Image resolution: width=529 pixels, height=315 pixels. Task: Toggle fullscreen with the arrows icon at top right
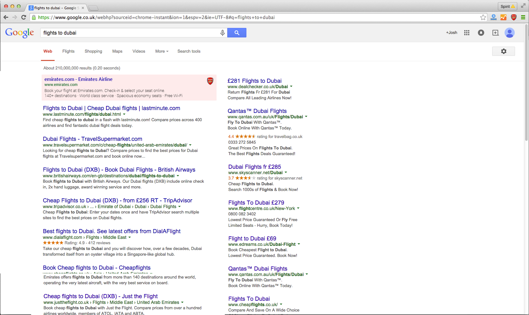pos(523,6)
